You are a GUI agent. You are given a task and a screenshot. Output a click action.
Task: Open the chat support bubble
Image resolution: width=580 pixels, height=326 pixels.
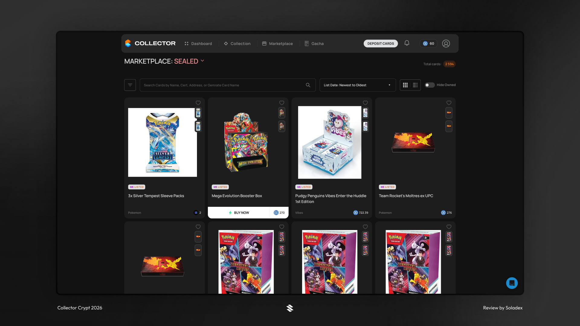(512, 283)
